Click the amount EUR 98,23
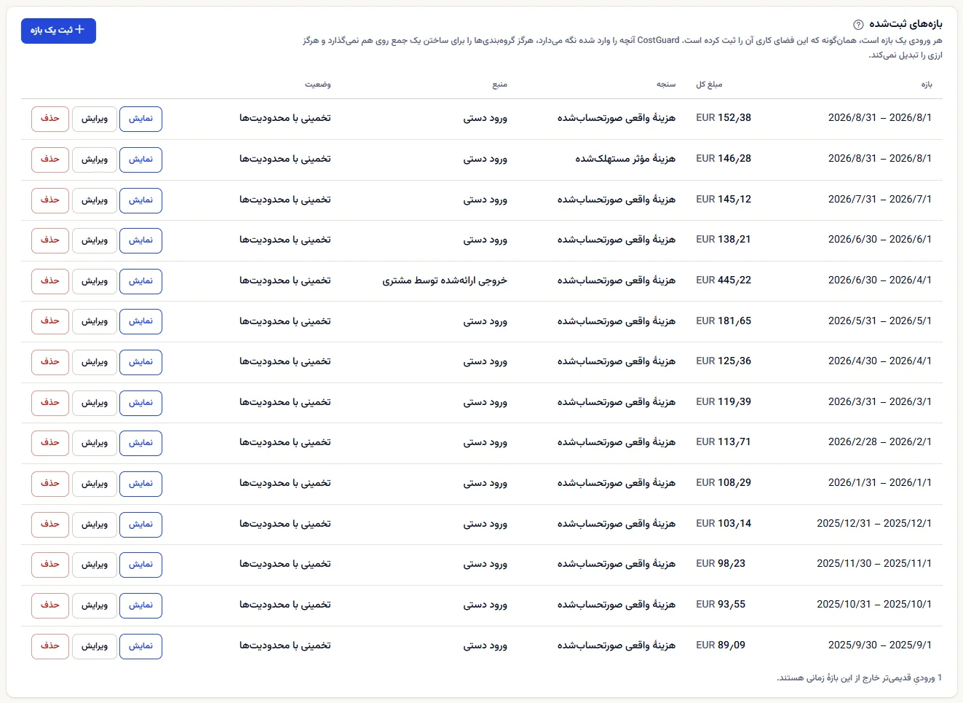 coord(721,564)
